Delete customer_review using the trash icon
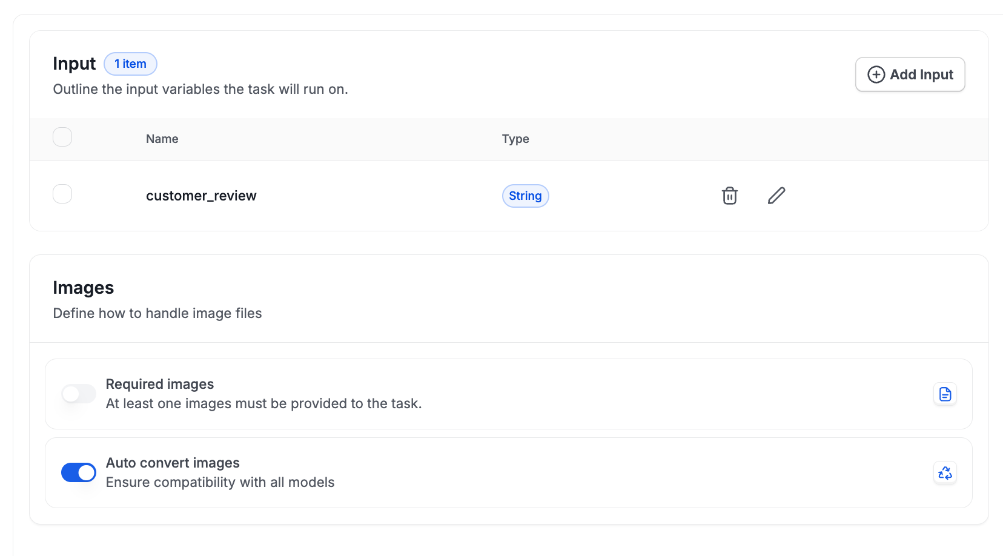 (729, 196)
